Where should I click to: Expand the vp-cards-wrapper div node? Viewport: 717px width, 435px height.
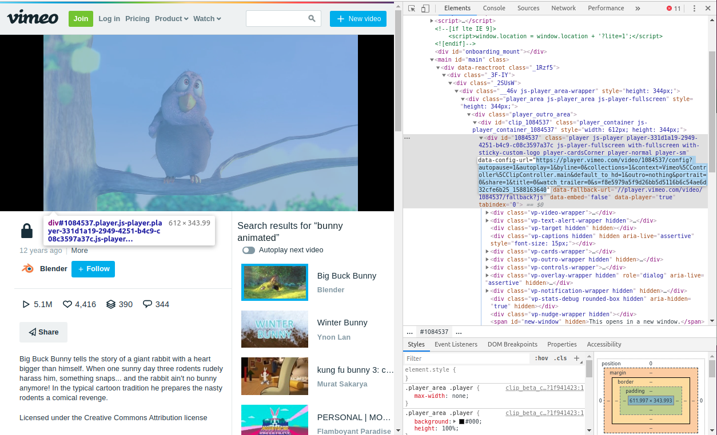click(x=487, y=252)
